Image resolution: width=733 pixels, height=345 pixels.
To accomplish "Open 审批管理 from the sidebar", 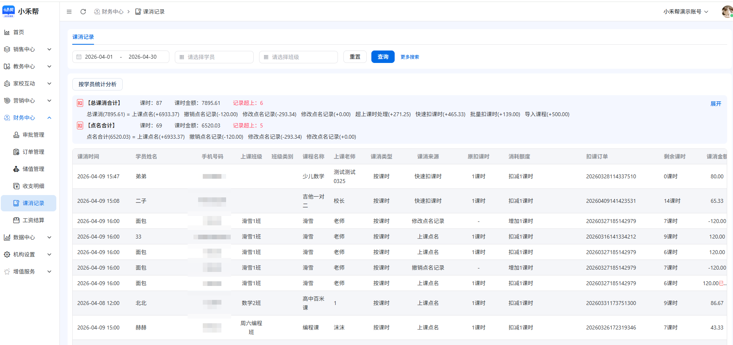I will (x=33, y=135).
